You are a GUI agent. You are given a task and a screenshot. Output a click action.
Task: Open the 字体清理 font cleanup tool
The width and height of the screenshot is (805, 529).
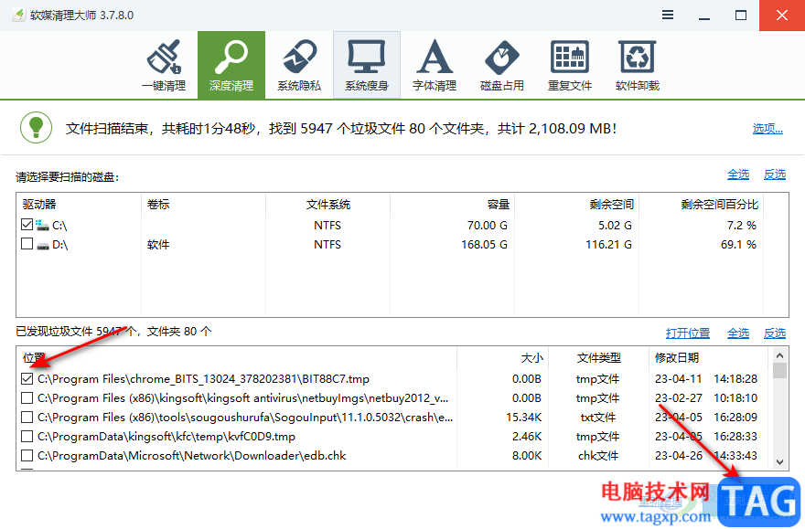435,65
